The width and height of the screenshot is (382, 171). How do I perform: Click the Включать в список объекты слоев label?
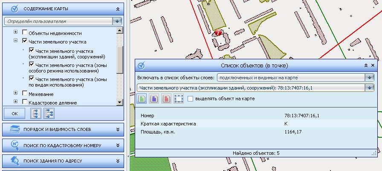(176, 78)
